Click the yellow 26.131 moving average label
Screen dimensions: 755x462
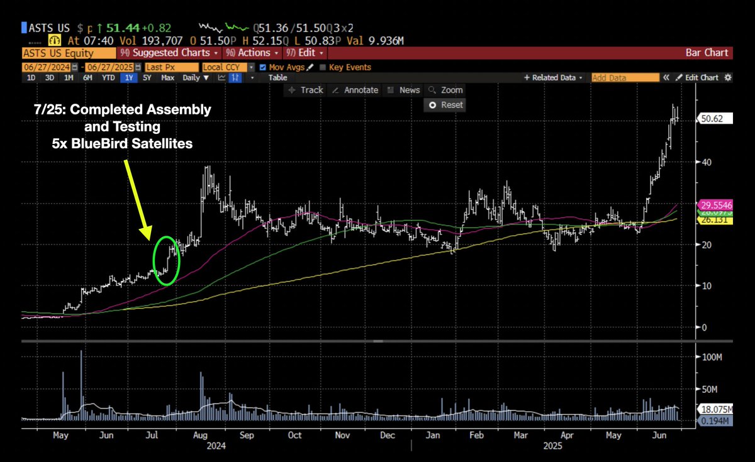coord(715,221)
